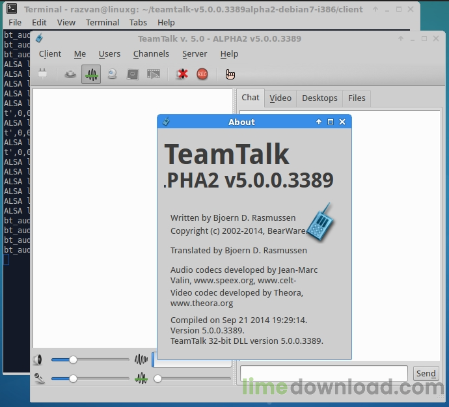Toggle voice activation waveform toolbar button

[x=91, y=74]
